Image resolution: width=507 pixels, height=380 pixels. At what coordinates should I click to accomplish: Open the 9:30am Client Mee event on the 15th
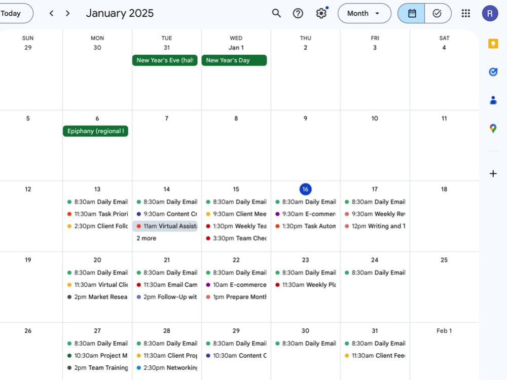coord(236,214)
